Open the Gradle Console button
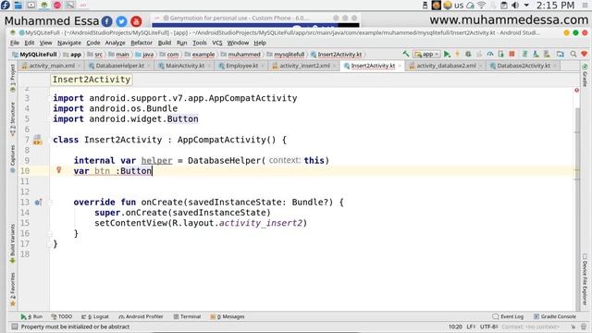 pos(555,316)
